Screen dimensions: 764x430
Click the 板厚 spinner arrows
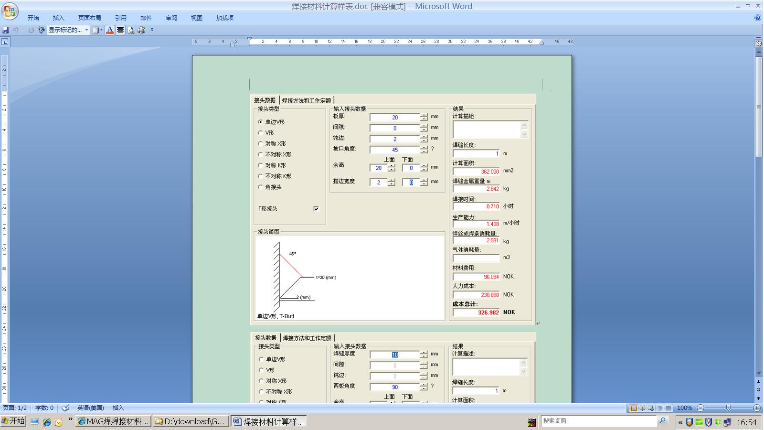pos(424,117)
